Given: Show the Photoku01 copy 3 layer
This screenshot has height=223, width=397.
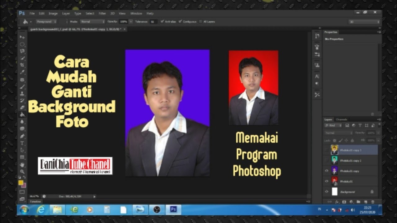Looking at the screenshot, I should pyautogui.click(x=326, y=150).
